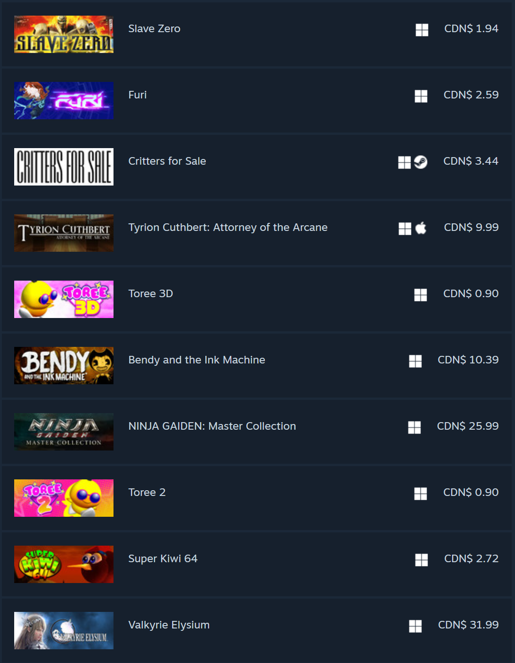The height and width of the screenshot is (663, 515).
Task: Click the Windows icon for Slave Zero
Action: tap(422, 30)
